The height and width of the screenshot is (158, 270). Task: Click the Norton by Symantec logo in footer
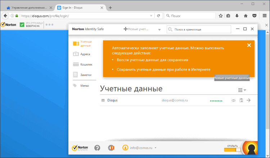tap(80, 148)
